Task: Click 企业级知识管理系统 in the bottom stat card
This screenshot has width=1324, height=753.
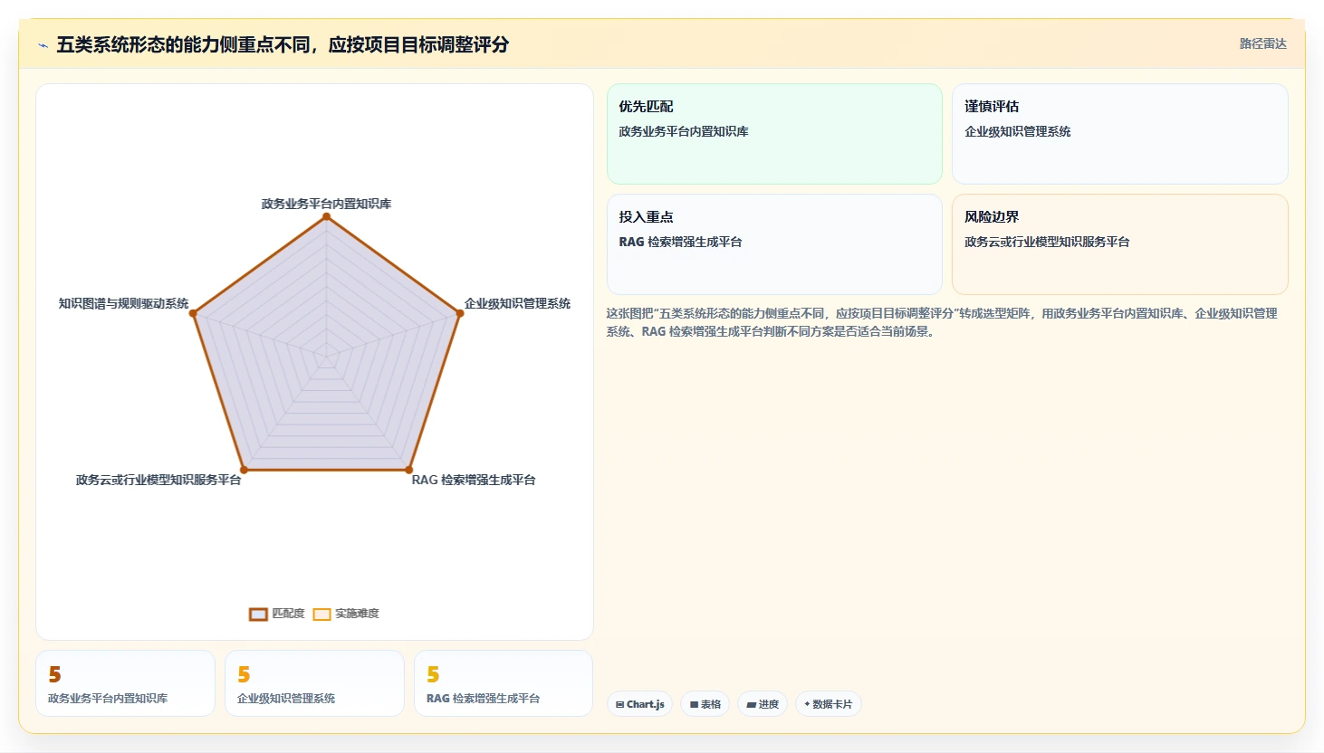Action: (286, 699)
